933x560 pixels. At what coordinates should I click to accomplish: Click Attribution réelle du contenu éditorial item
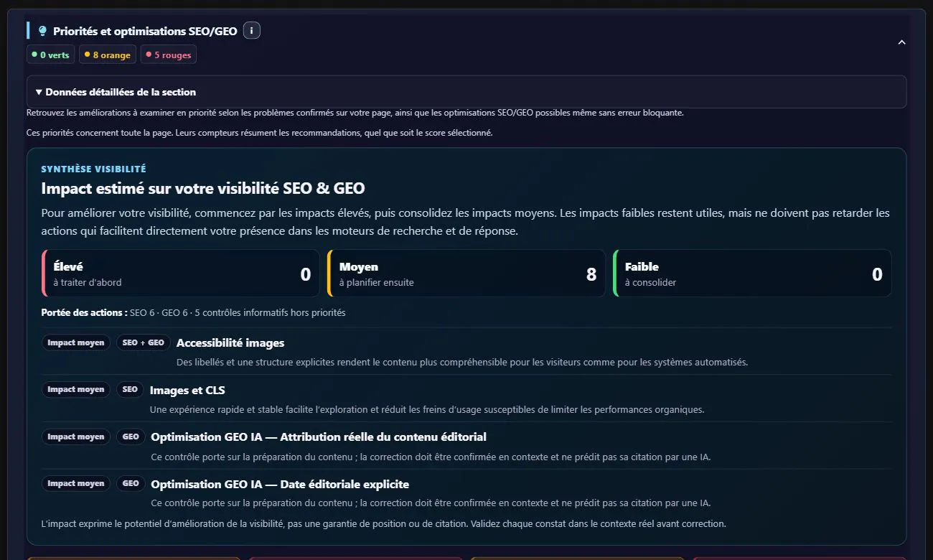point(319,437)
